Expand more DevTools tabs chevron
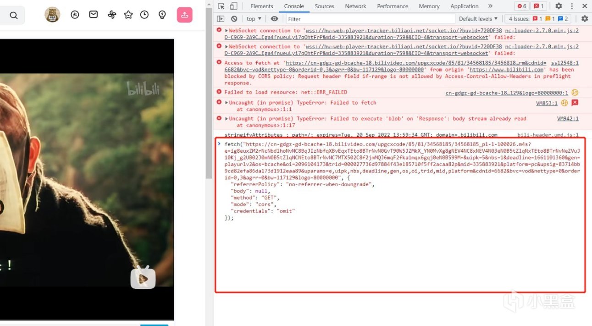592x326 pixels. [490, 6]
